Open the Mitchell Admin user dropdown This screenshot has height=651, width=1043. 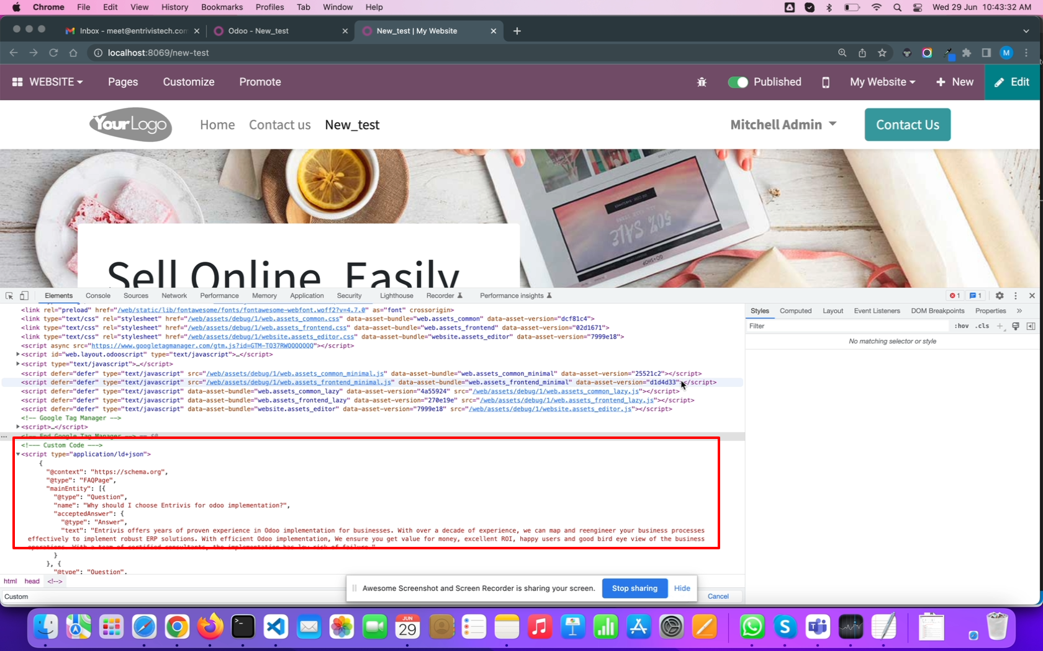pos(783,125)
